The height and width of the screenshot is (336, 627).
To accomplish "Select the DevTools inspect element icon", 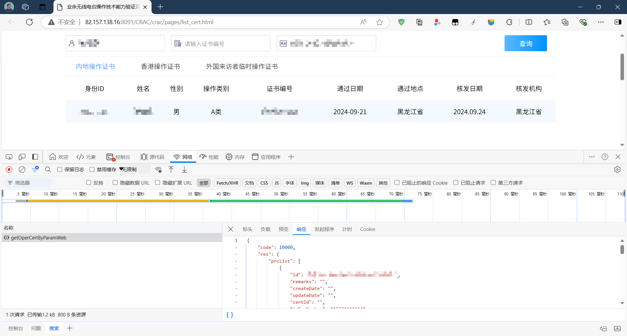I will coord(9,157).
